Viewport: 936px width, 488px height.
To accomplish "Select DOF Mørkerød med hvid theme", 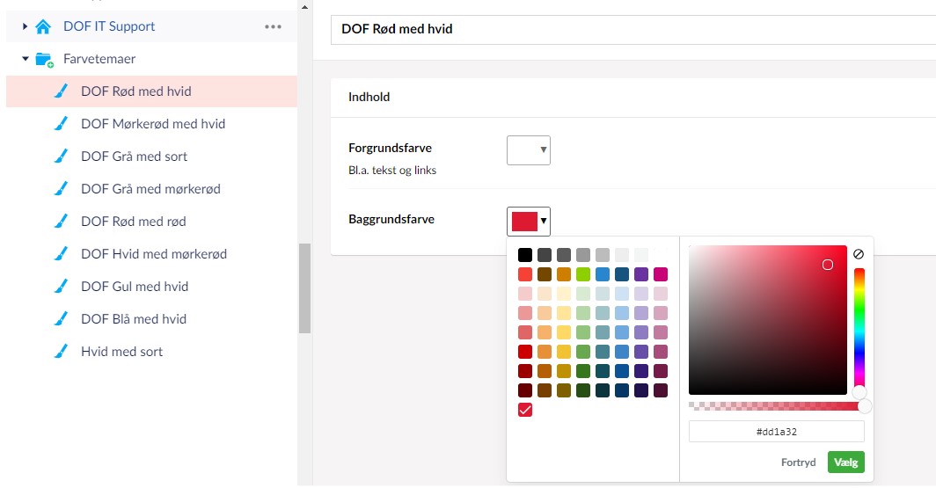I will pos(153,123).
